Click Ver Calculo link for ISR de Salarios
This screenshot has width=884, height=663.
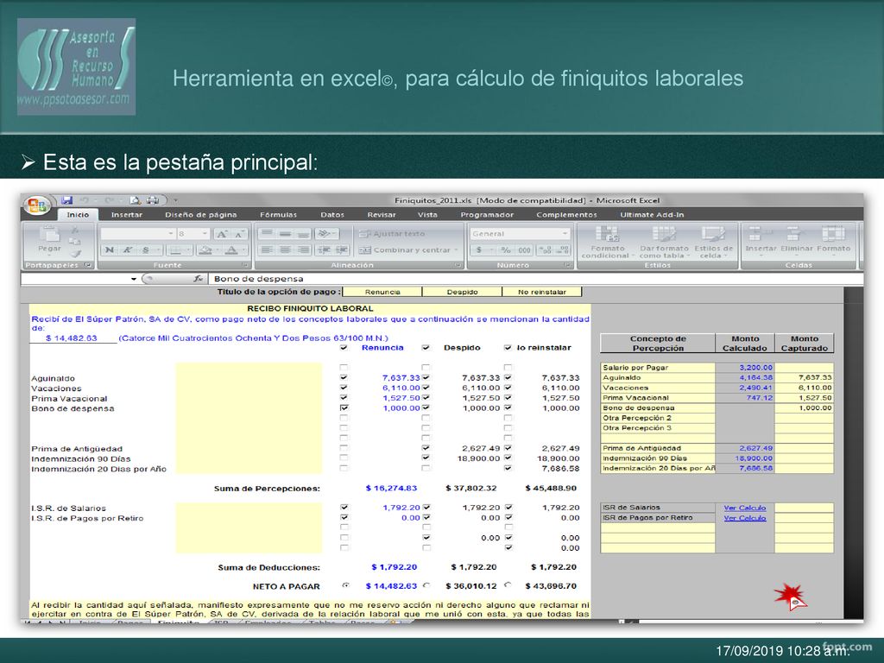(x=745, y=508)
